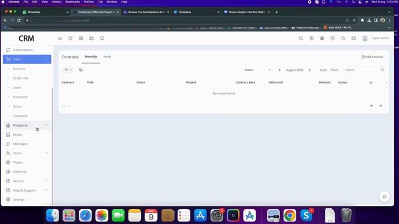
Task: Open the monitor icon in top toolbar
Action: point(102,39)
